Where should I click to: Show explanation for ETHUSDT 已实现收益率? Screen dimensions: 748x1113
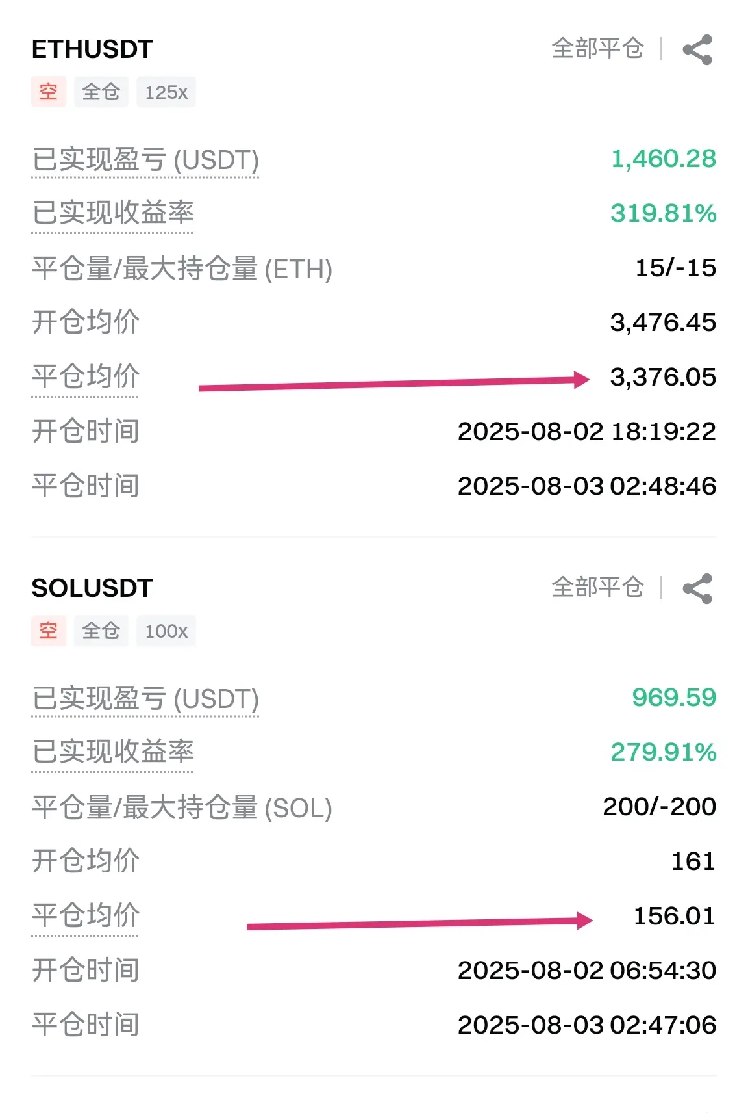113,215
